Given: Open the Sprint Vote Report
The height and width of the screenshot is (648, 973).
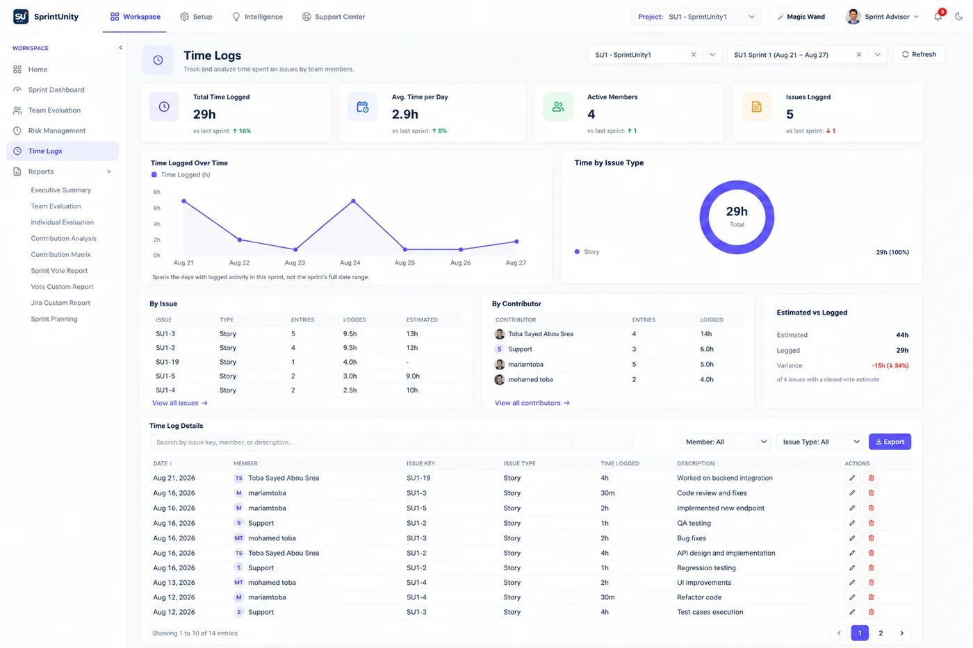Looking at the screenshot, I should click(59, 271).
